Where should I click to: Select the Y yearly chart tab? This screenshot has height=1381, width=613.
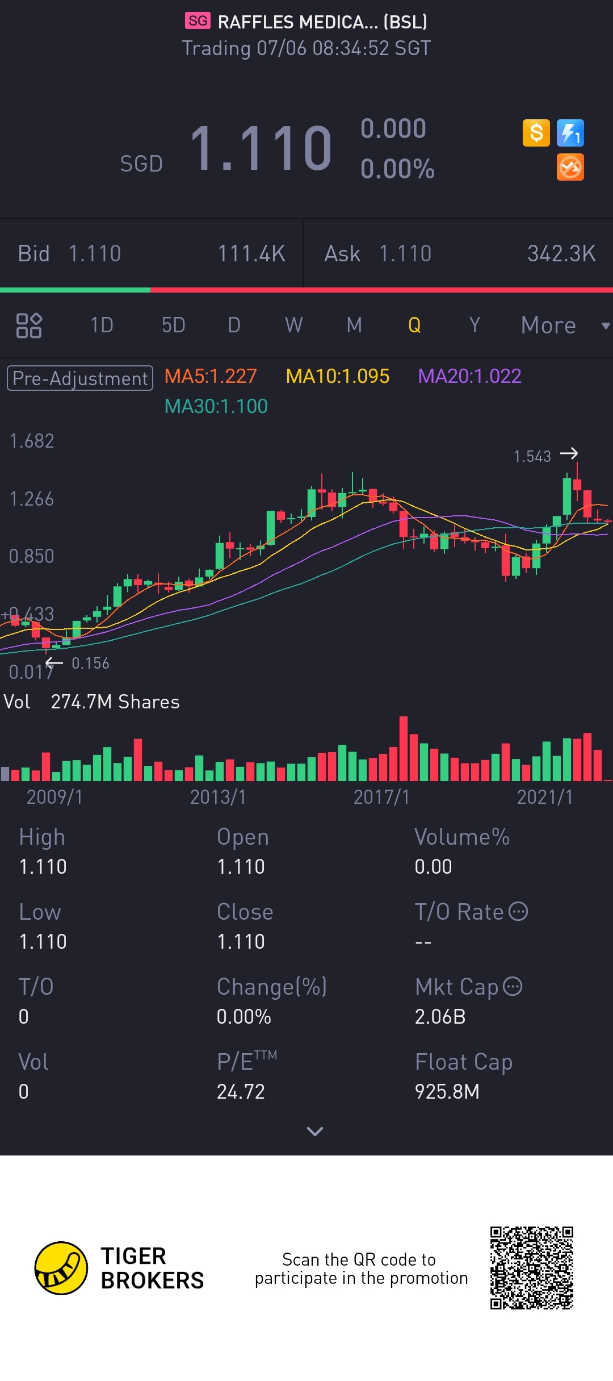pos(475,326)
